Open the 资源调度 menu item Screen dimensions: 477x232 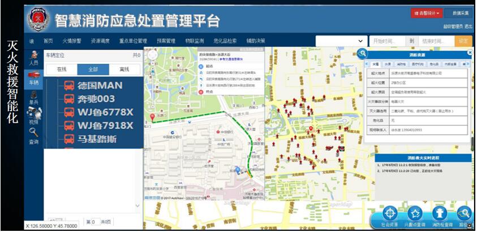(100, 41)
